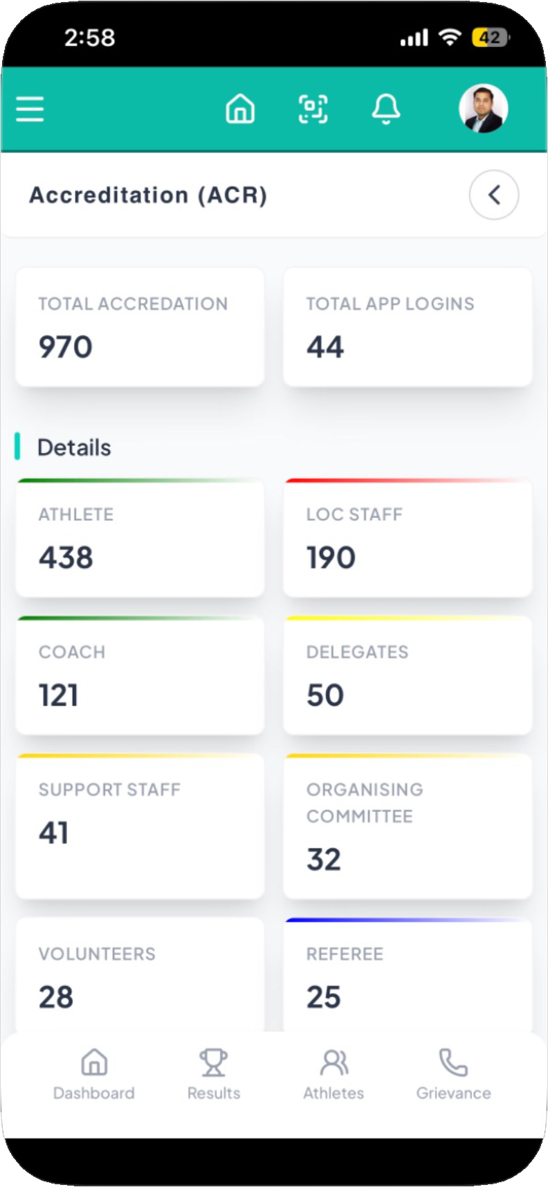Switch to the Athletes tab
Screen dimensions: 548x1187
coord(334,1074)
